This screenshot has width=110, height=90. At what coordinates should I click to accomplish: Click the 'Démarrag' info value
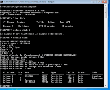tap(97, 78)
